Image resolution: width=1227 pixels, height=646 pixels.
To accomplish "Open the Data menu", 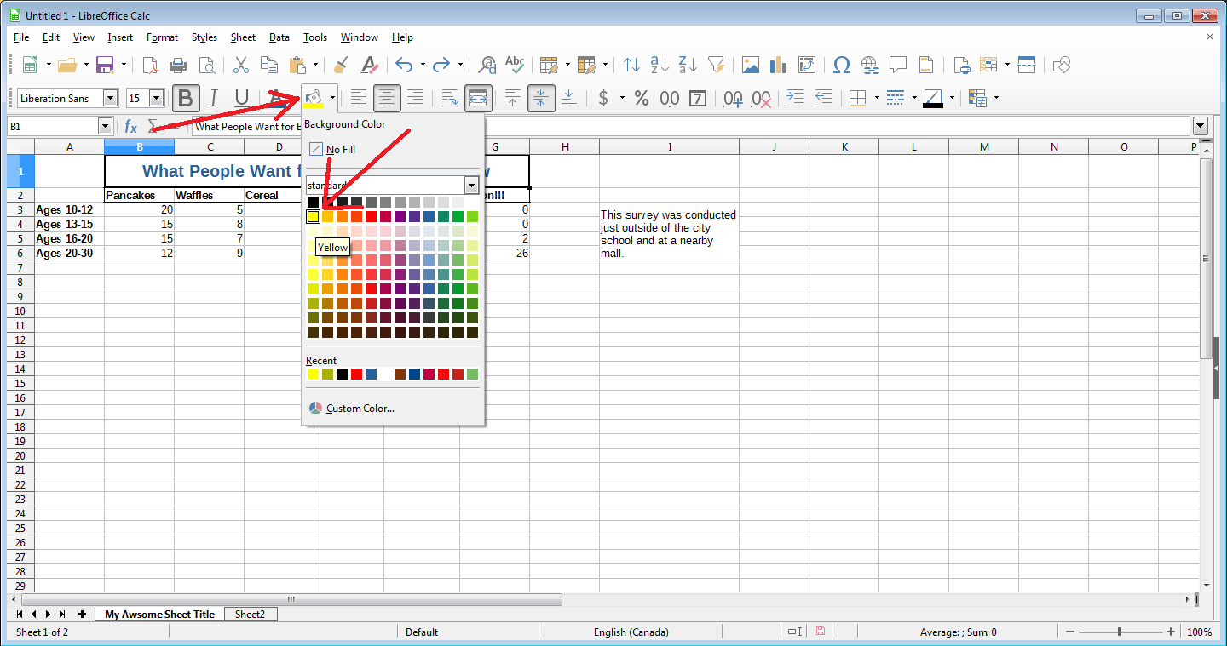I will 279,37.
